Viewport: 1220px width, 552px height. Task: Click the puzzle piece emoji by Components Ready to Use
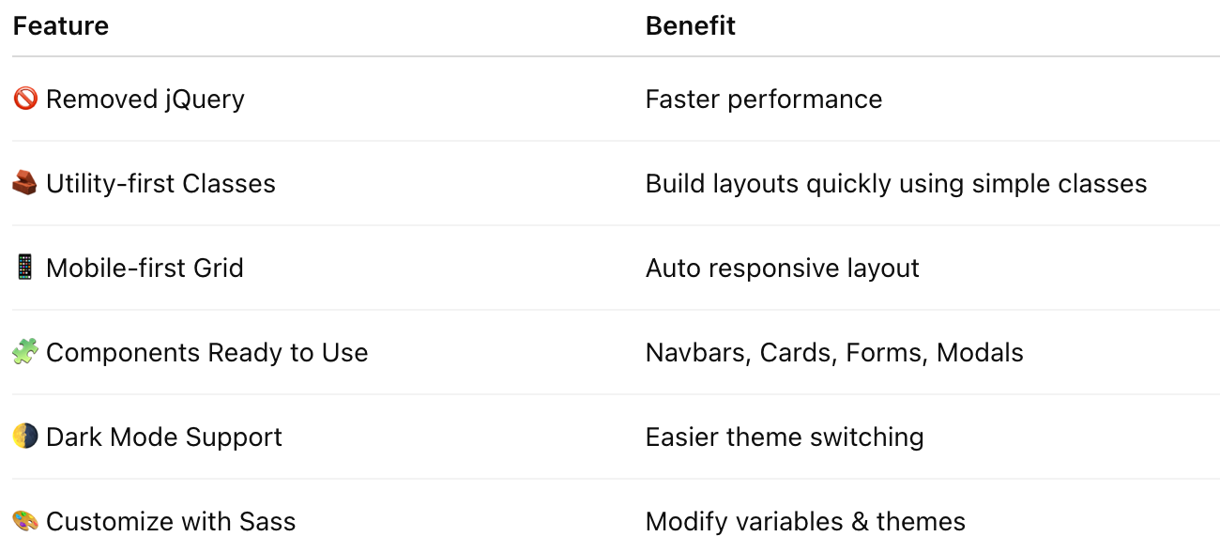pyautogui.click(x=25, y=352)
